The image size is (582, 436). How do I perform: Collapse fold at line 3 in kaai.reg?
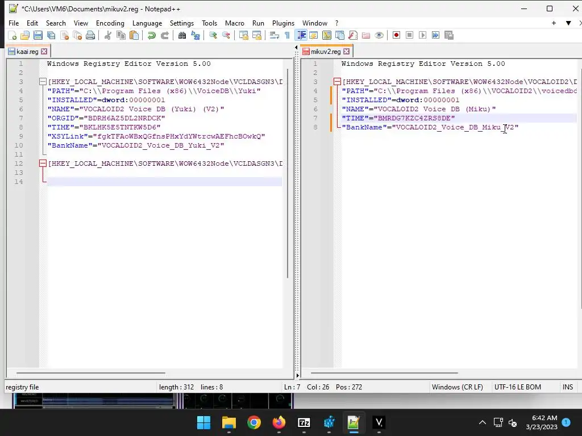[43, 82]
